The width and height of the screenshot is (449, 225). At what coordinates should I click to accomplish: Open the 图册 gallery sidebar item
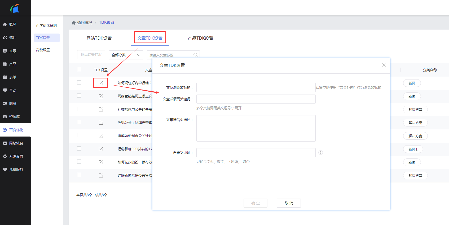(x=15, y=104)
